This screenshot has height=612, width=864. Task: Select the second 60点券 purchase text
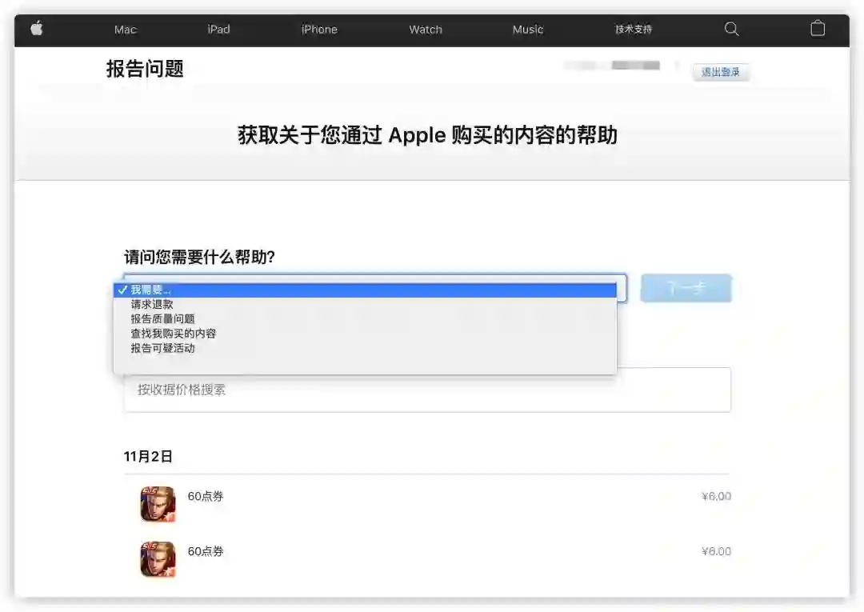pyautogui.click(x=206, y=551)
